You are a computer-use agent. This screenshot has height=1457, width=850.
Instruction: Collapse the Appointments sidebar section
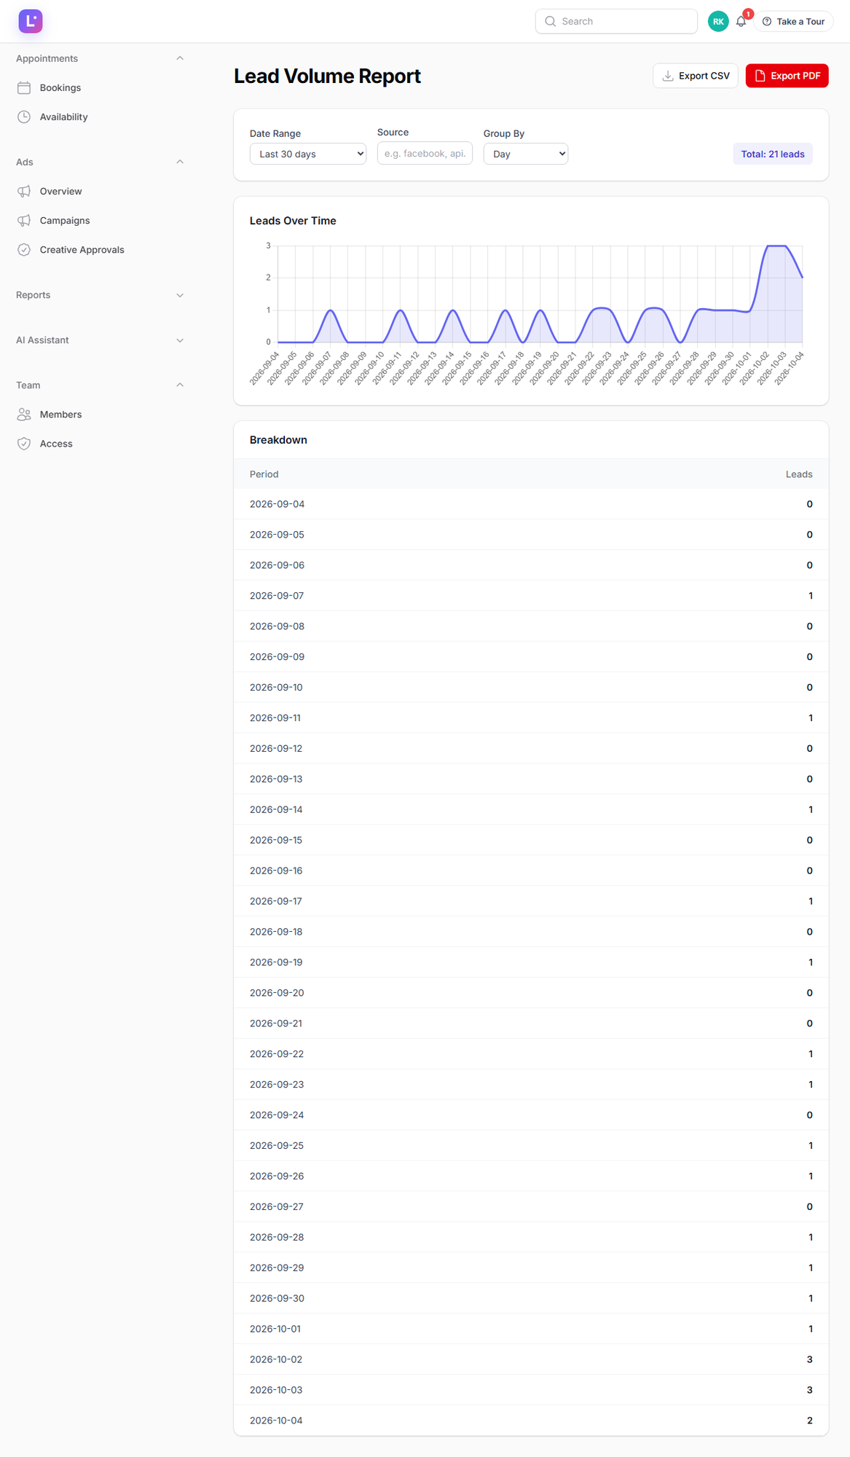[x=101, y=58]
